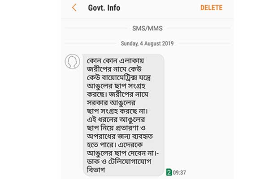This screenshot has height=179, width=269.
Task: Select the line আঙুলের ছাপ সংগ্রহ
Action: click(x=116, y=86)
